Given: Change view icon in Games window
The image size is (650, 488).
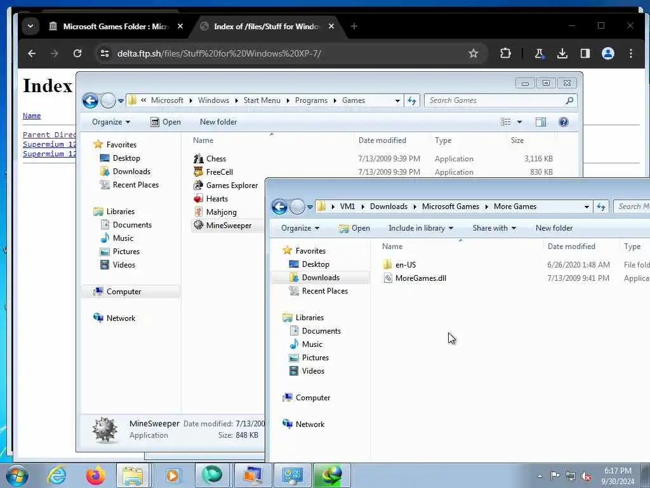Looking at the screenshot, I should [x=505, y=122].
